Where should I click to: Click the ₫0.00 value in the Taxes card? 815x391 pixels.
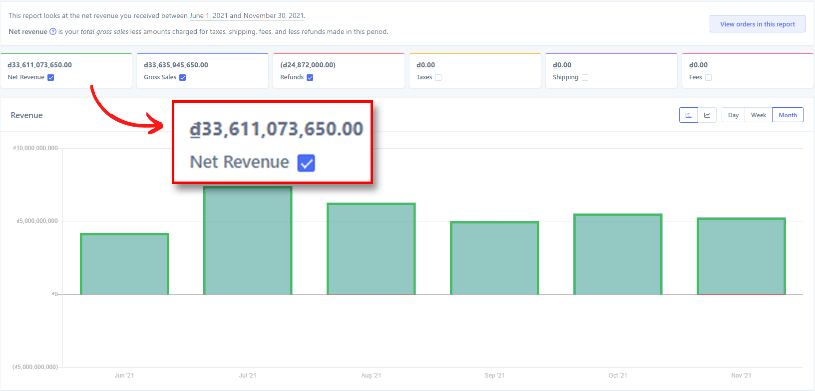click(425, 65)
